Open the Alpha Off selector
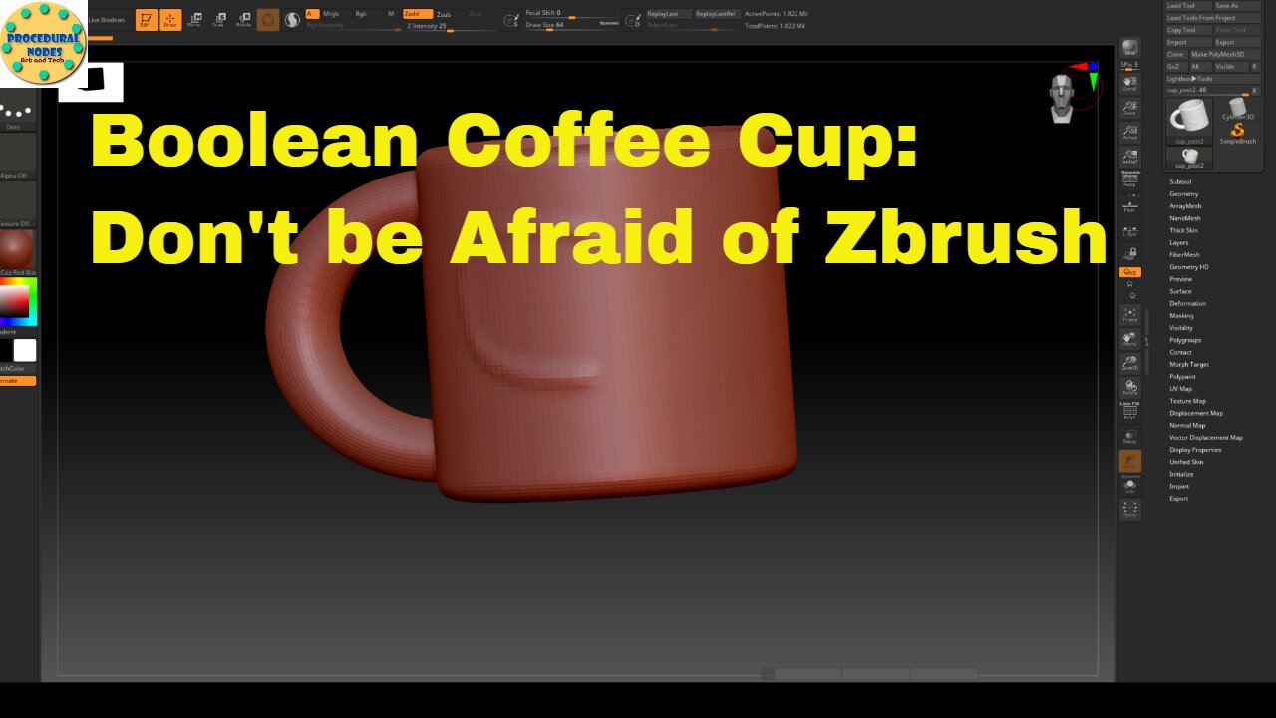Screen dimensions: 1276x718 click(17, 157)
